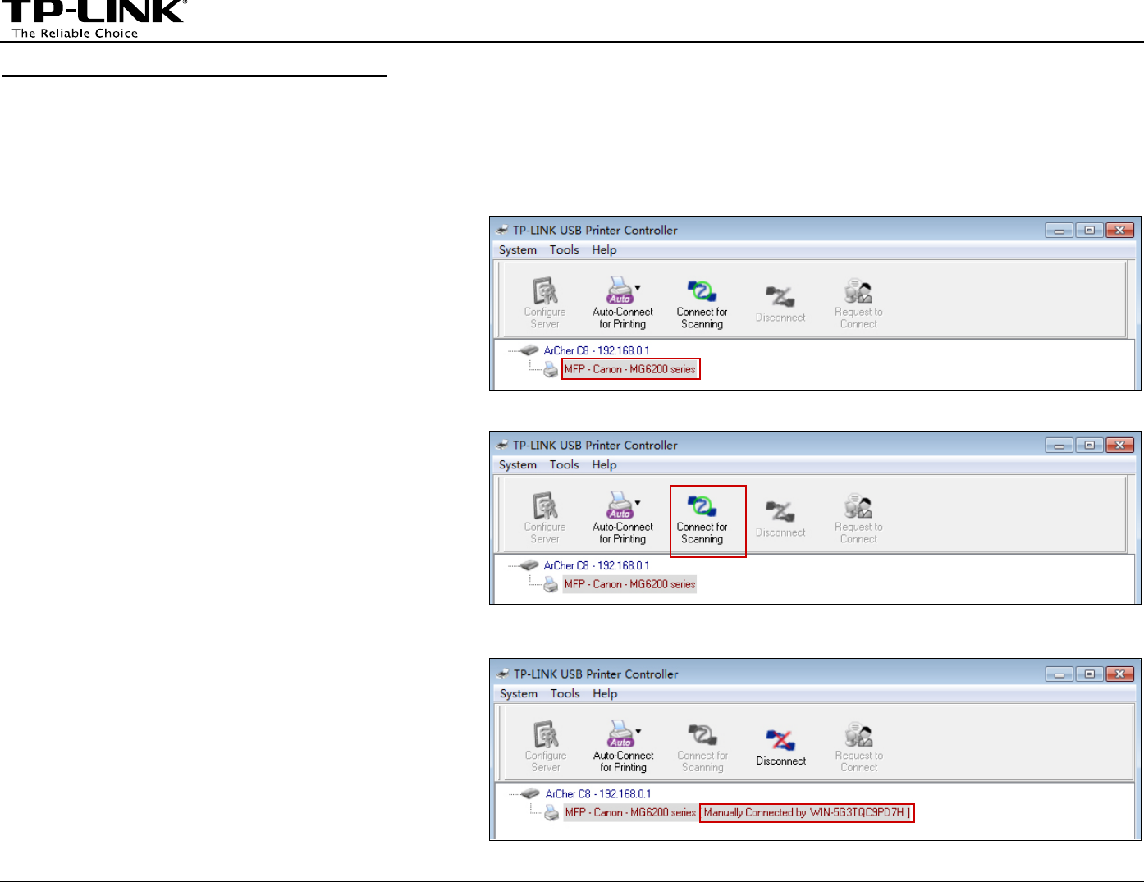Choose Request to Connect in the top window
The height and width of the screenshot is (882, 1144).
858,304
